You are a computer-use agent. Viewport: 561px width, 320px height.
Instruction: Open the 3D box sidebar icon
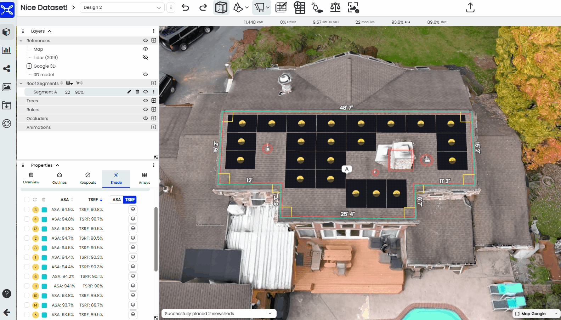click(6, 32)
